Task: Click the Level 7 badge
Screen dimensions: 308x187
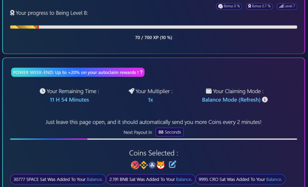Action: tap(287, 6)
